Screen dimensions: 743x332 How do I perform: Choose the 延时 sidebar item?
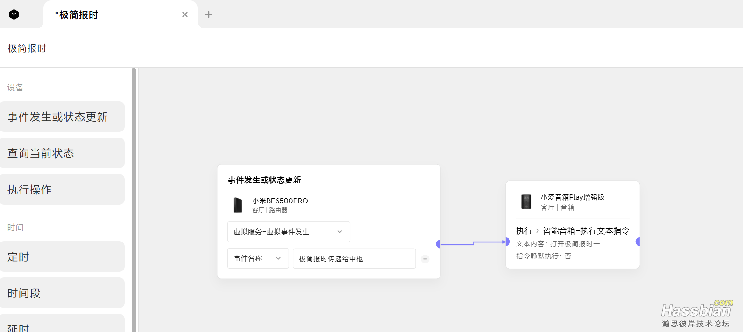63,324
